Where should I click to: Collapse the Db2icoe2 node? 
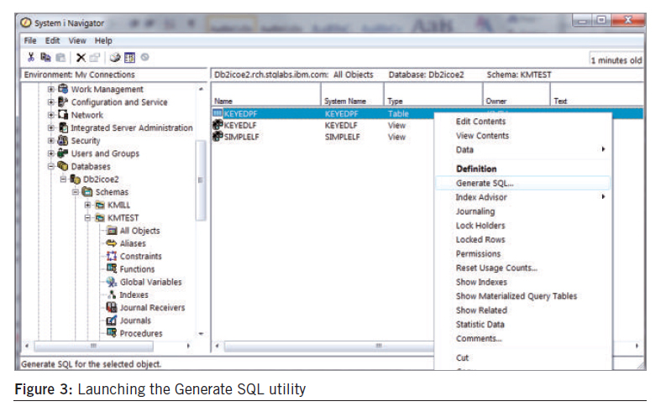coord(63,179)
